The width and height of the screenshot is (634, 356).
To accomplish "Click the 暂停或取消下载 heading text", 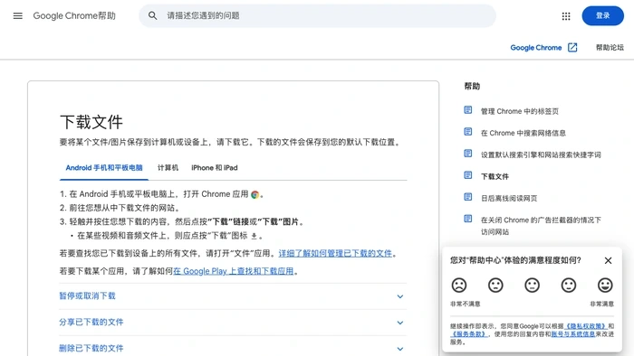I will coord(87,296).
